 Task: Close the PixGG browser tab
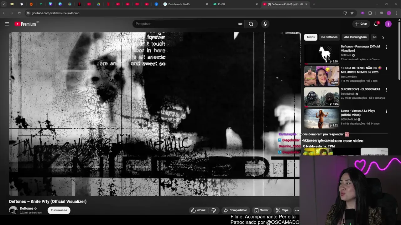click(257, 4)
